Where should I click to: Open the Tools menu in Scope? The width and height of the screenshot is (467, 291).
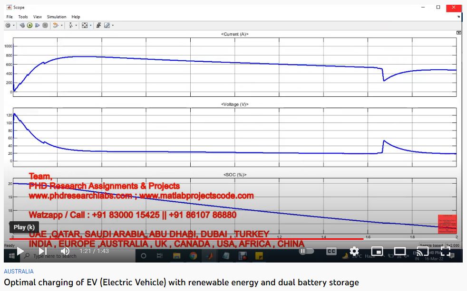[23, 17]
